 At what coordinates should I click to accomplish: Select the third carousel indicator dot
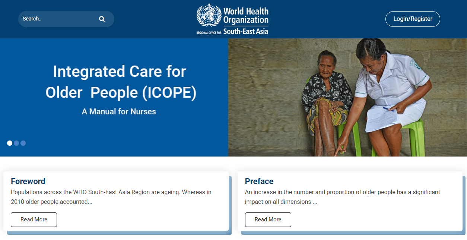[23, 143]
